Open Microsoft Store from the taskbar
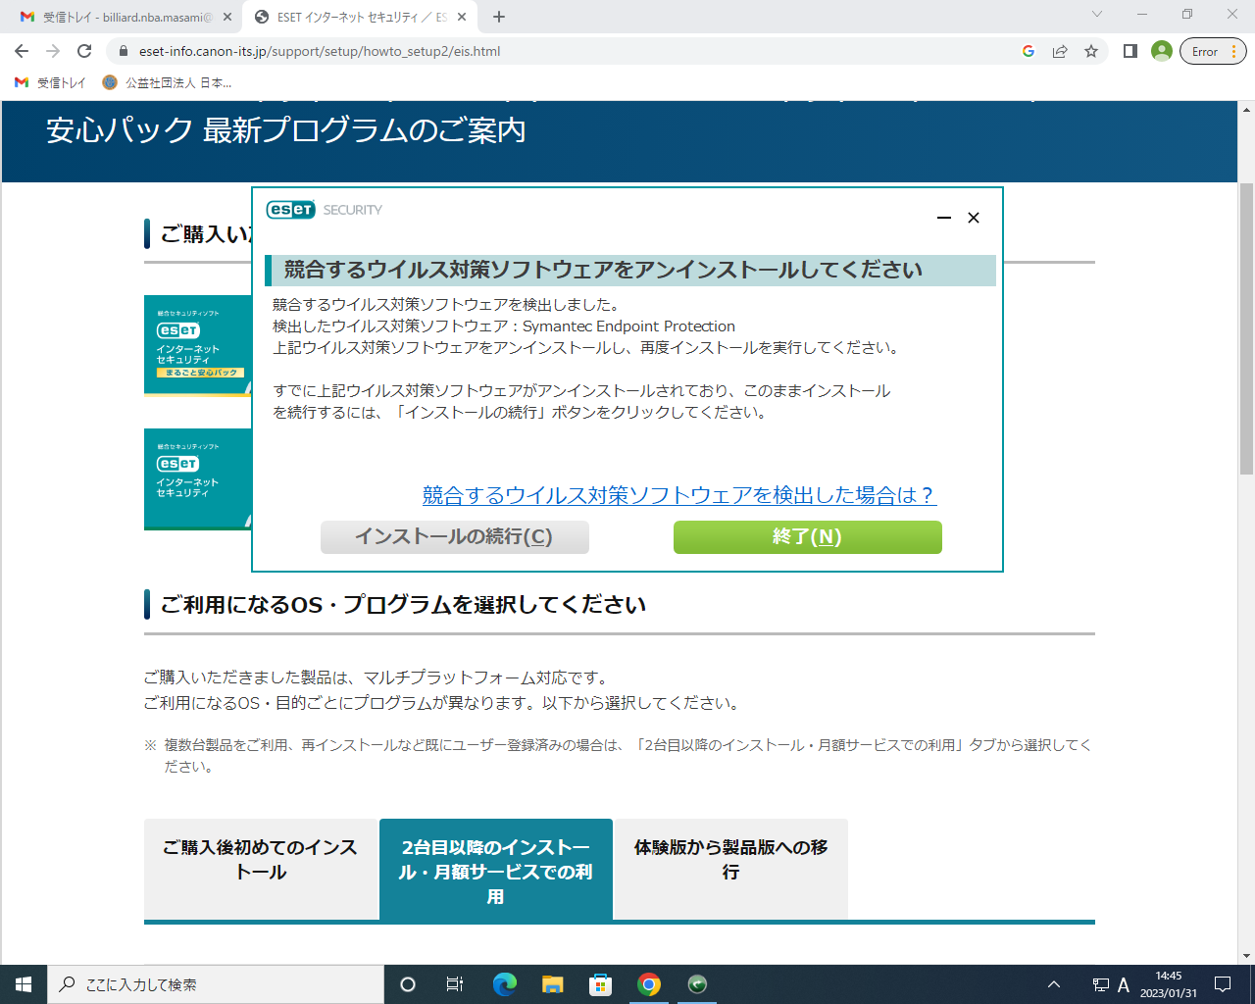Screen dimensions: 1255x1004 tap(600, 984)
